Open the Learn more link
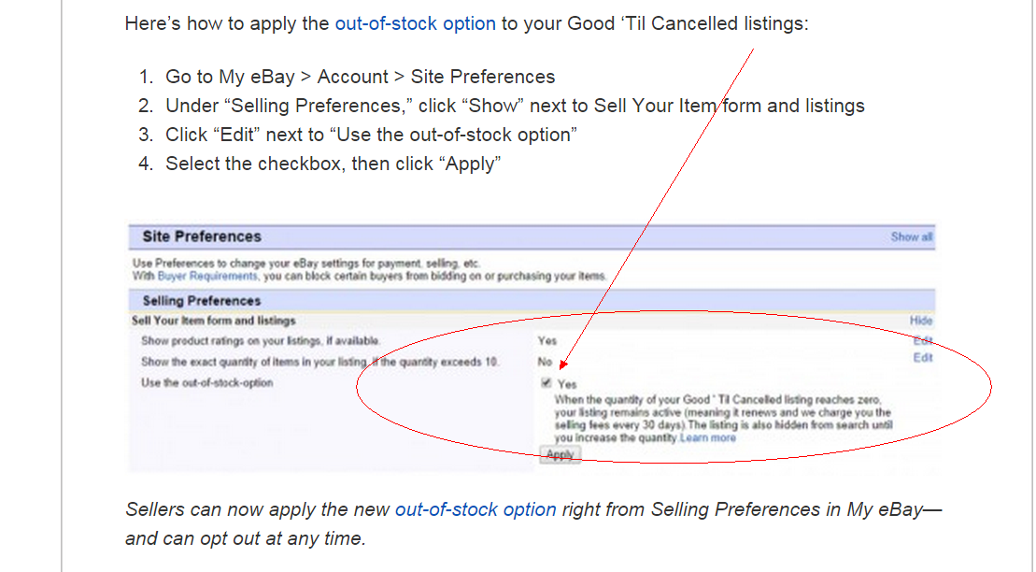Viewport: 1036px width, 572px height. 708,437
